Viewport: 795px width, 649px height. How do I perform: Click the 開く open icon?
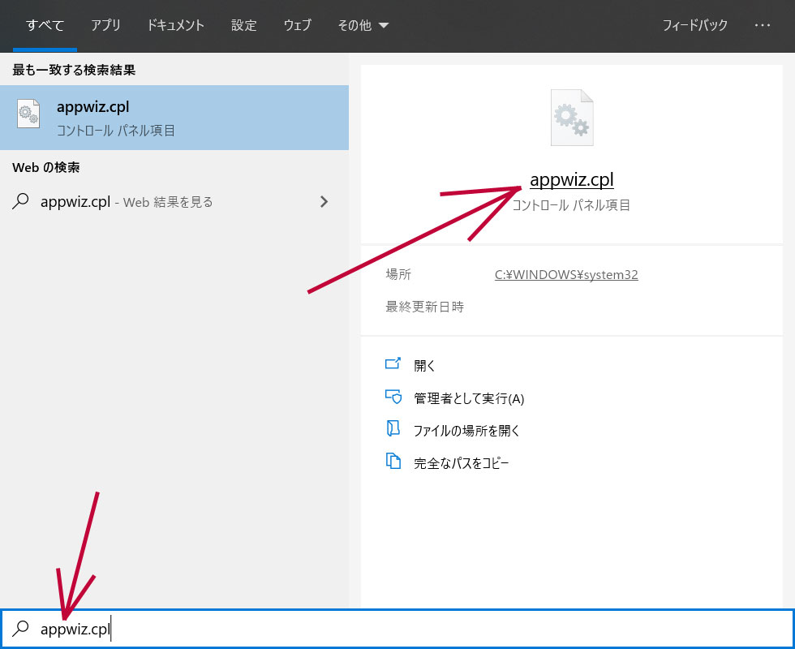pos(393,363)
